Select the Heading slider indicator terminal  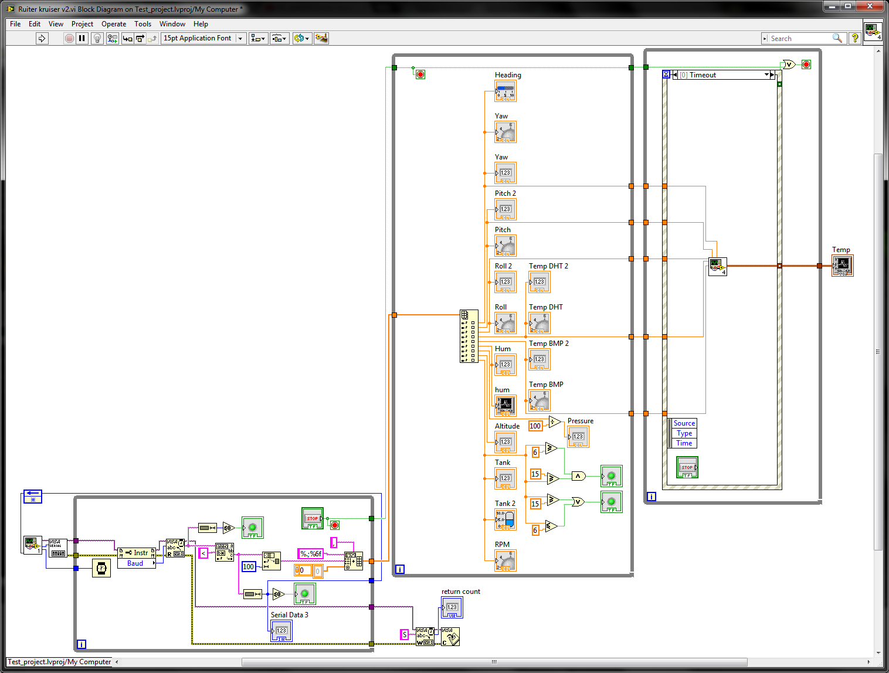click(505, 91)
